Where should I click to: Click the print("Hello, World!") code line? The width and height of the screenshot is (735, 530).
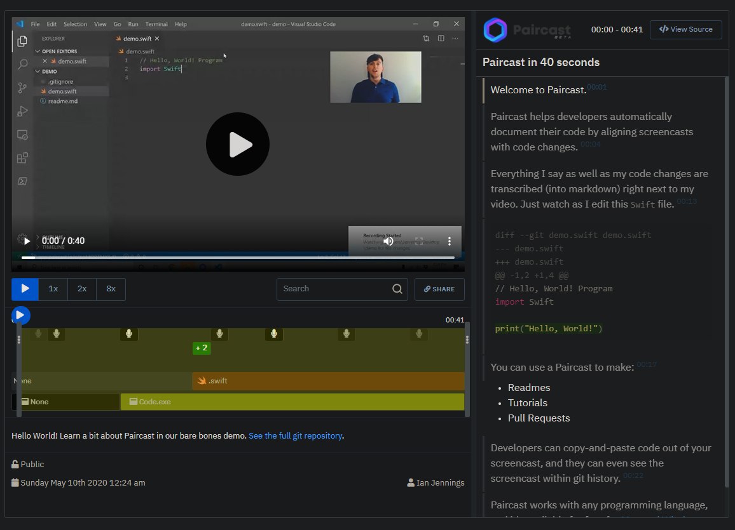tap(549, 328)
